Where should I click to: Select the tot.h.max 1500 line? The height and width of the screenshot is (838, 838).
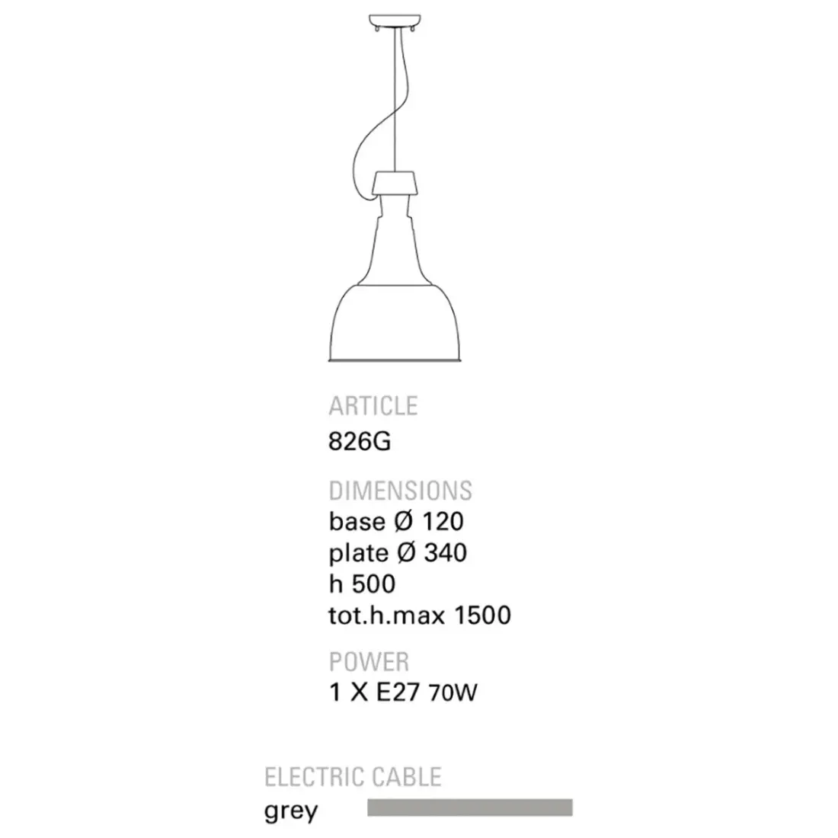420,616
